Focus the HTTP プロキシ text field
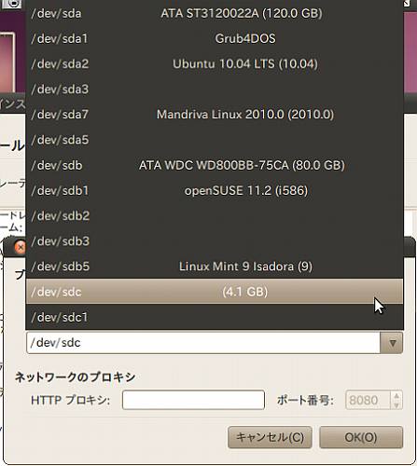This screenshot has width=417, height=466. pyautogui.click(x=193, y=400)
